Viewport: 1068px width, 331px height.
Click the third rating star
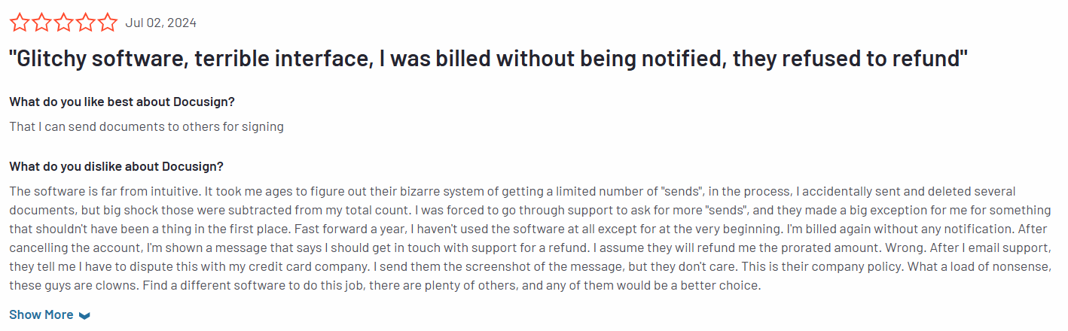[x=63, y=23]
